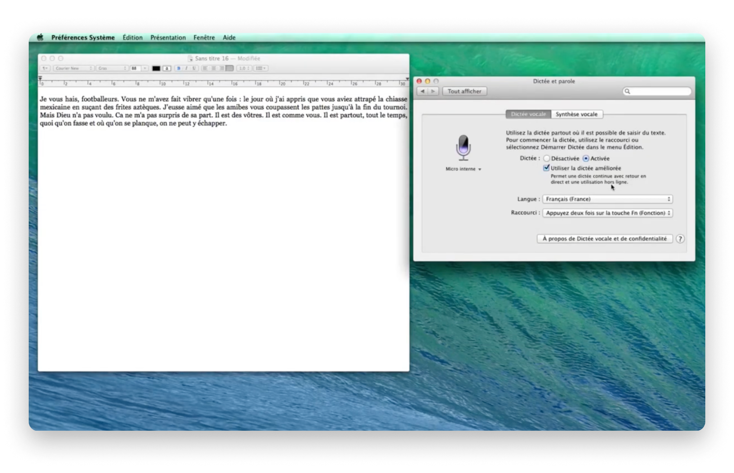Open the Présentation menu
The width and height of the screenshot is (734, 473).
168,38
